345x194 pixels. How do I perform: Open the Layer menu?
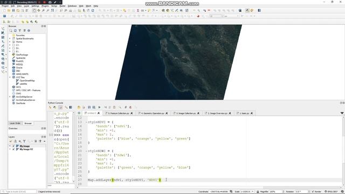[x=26, y=6]
